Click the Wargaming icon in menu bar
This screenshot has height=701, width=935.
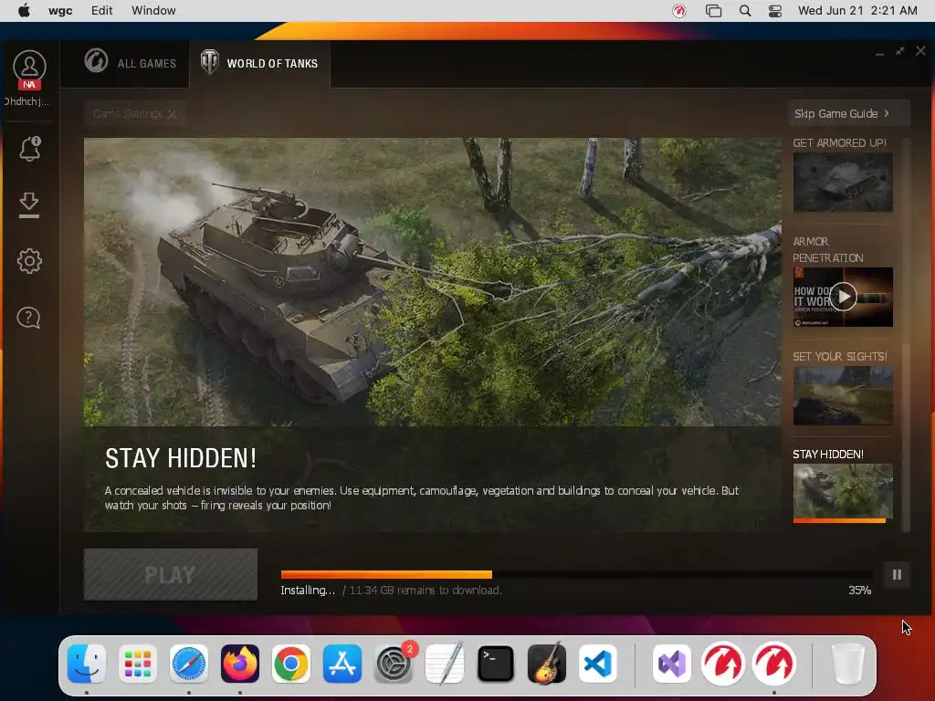click(679, 11)
